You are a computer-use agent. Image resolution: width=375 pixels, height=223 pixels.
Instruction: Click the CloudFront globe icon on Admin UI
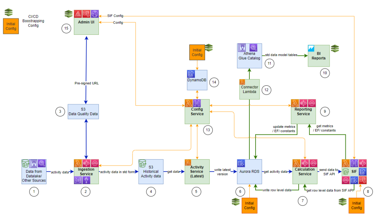pyautogui.click(x=96, y=14)
